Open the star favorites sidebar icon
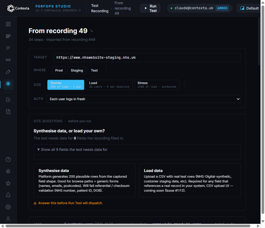This screenshot has height=228, width=265. [x=8, y=183]
